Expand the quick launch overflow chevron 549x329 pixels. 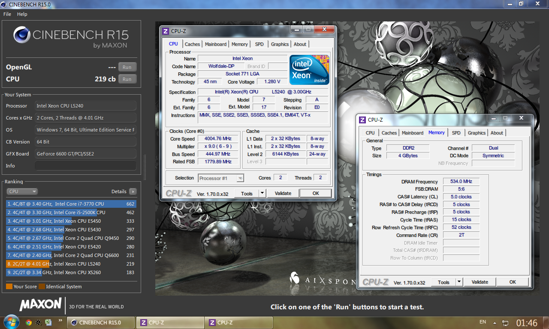(60, 320)
